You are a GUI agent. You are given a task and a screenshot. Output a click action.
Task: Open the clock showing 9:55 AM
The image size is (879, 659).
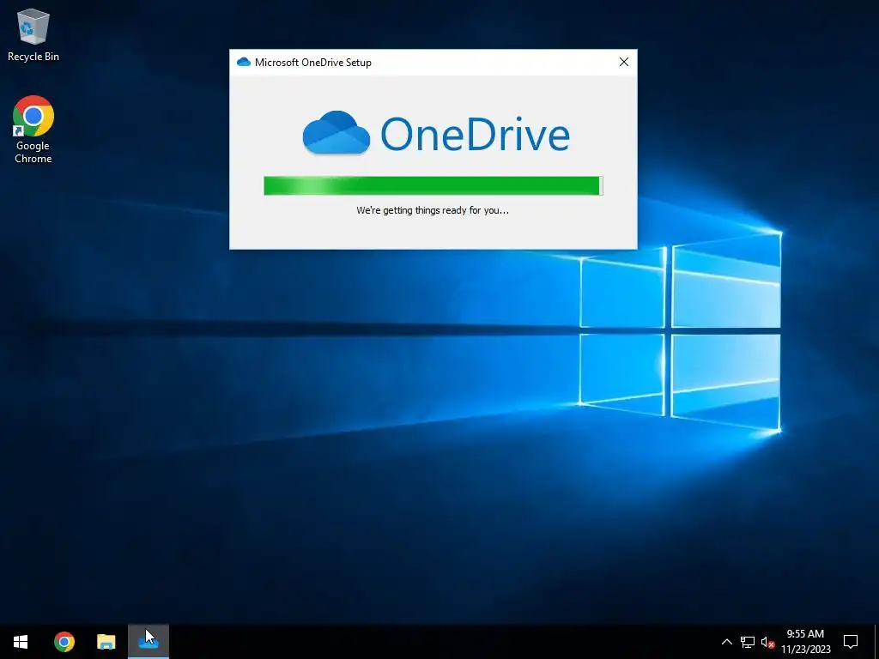(805, 642)
